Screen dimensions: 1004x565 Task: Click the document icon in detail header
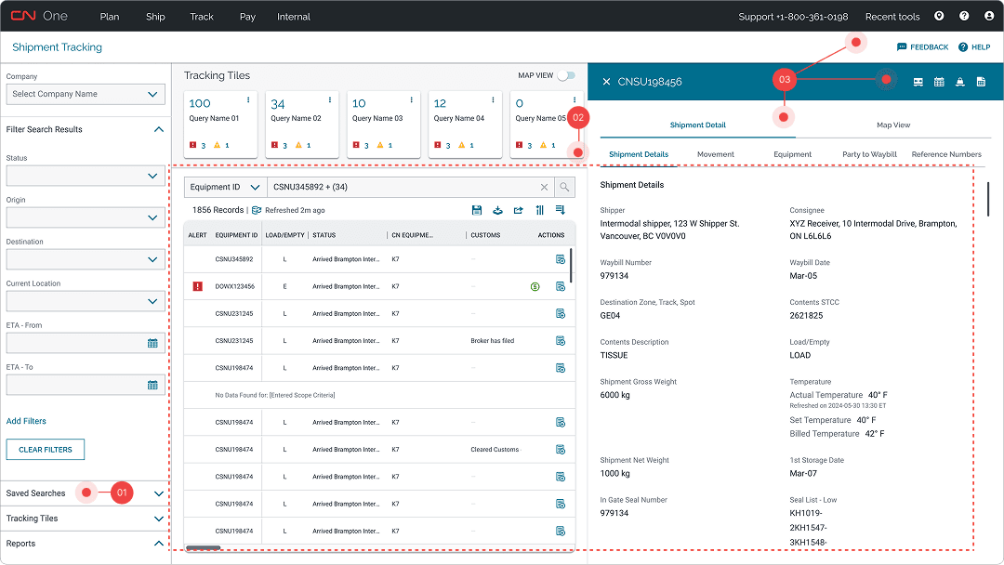tap(981, 82)
